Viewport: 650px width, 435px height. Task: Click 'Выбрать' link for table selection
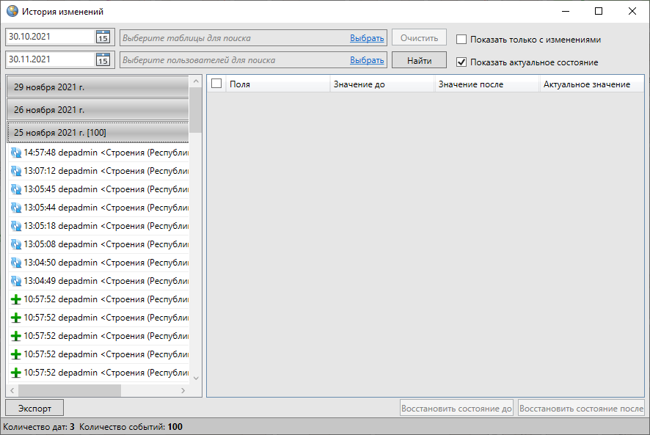(367, 38)
